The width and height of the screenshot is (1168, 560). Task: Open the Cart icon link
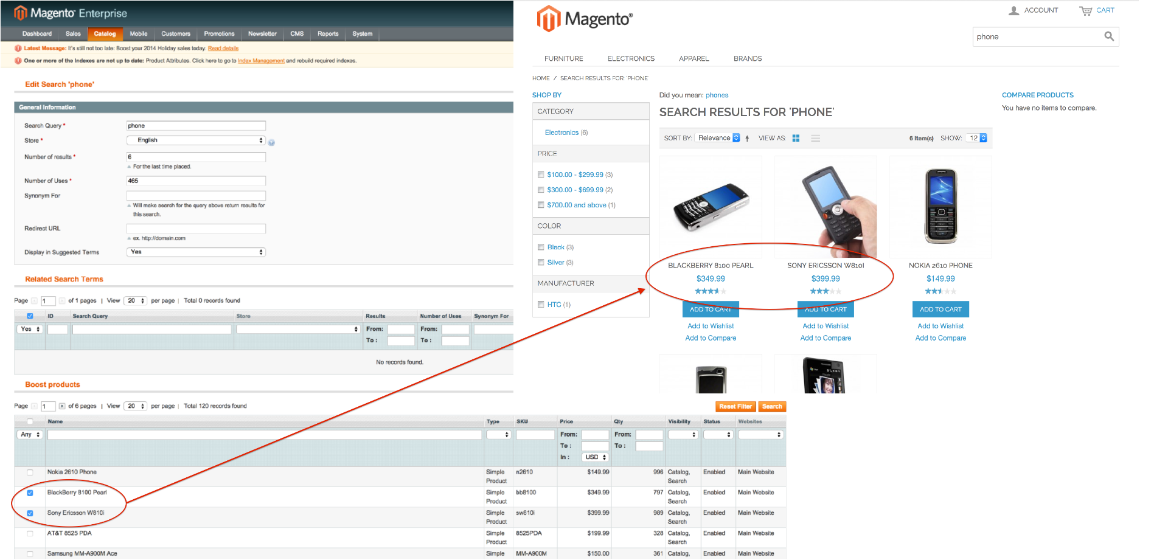coord(1086,10)
